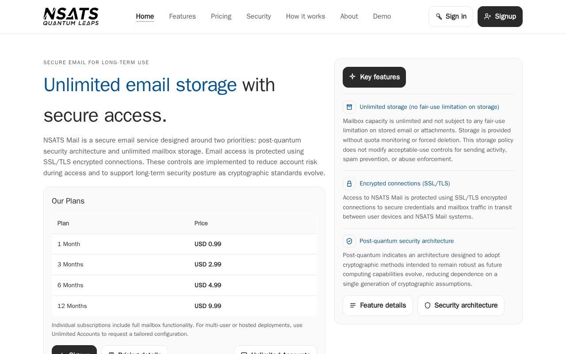
Task: Click the sparkle icon in Key features
Action: (352, 77)
